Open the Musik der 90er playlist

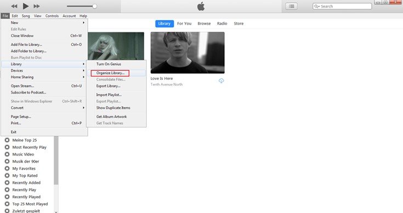(26, 162)
